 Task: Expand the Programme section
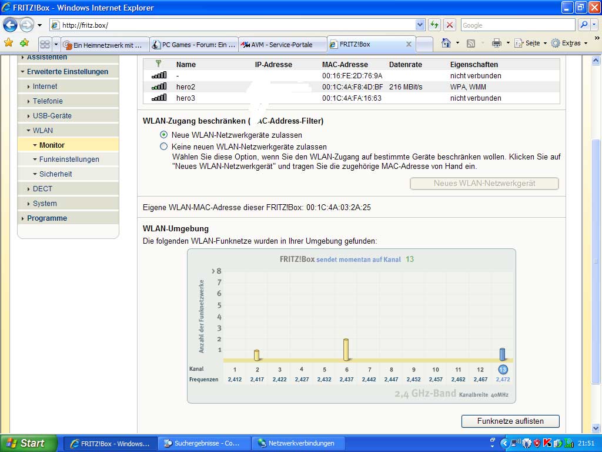tap(68, 218)
